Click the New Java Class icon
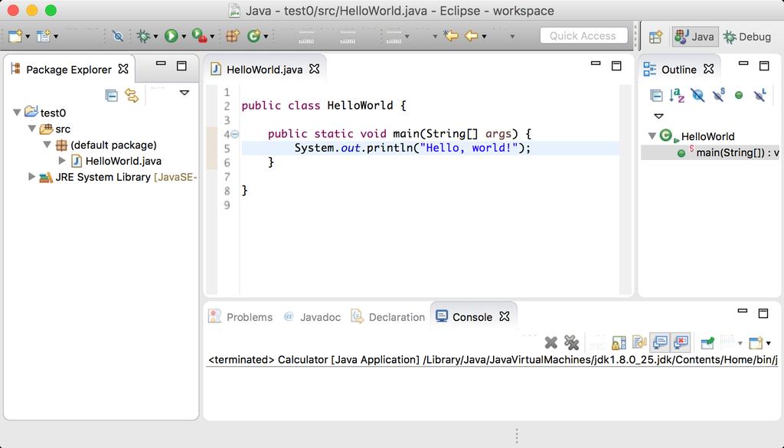This screenshot has height=448, width=784. pos(254,36)
